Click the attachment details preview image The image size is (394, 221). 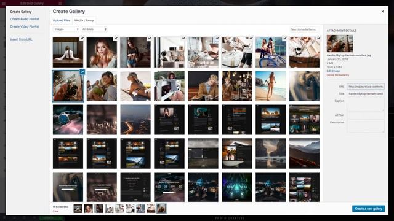[339, 44]
